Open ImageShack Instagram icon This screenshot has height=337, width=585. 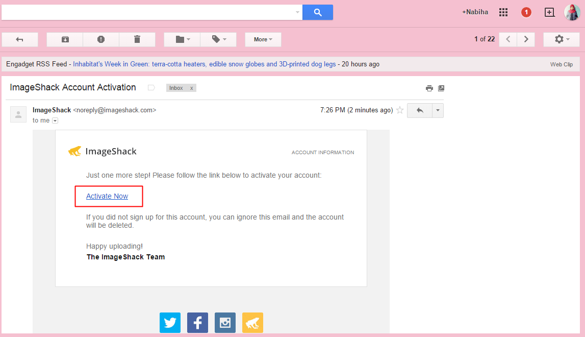[225, 322]
